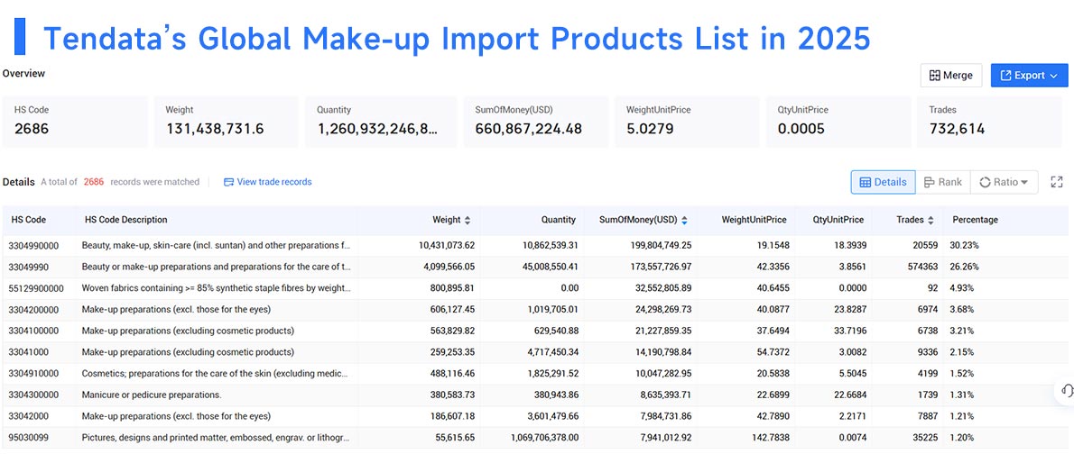Select HS code 3304300000 row
The height and width of the screenshot is (463, 1074).
[535, 395]
